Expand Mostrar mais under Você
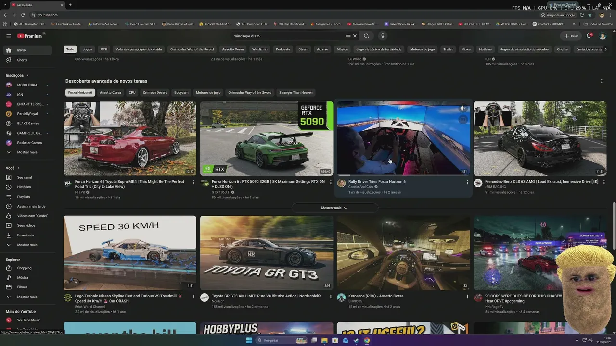 [27, 245]
